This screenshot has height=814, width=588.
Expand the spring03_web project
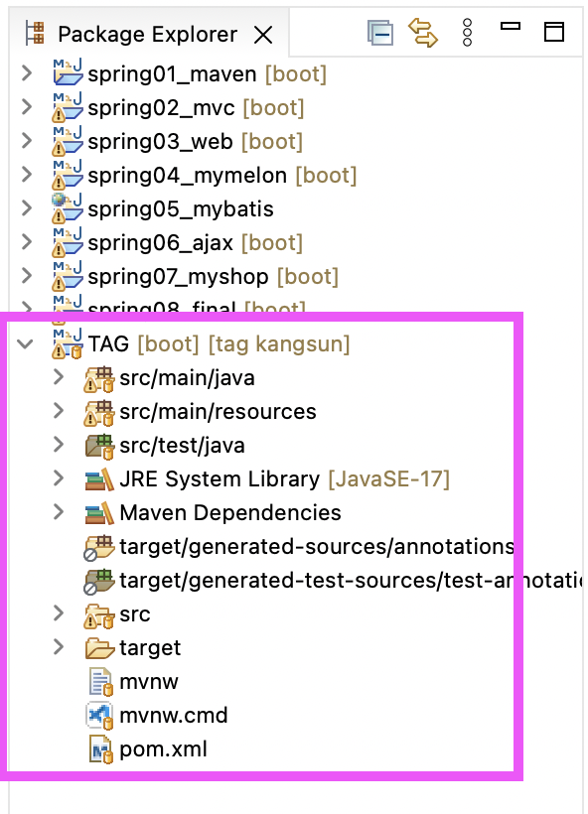[27, 141]
